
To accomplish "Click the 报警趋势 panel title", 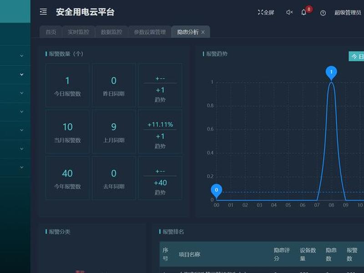I will [x=217, y=54].
